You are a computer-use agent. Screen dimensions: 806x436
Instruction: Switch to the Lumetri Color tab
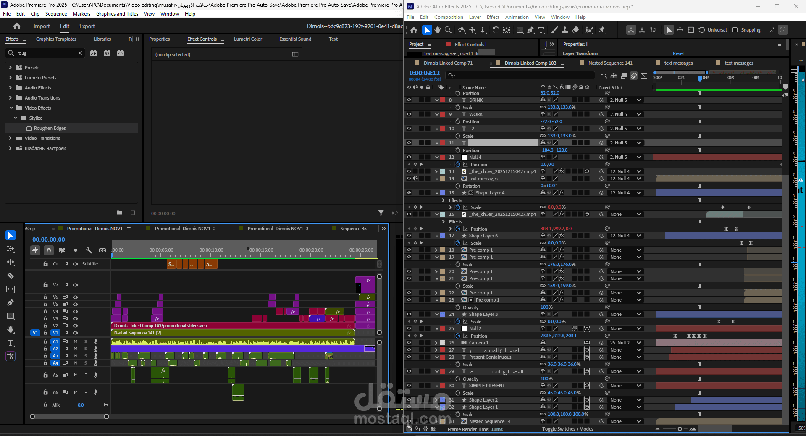tap(248, 39)
